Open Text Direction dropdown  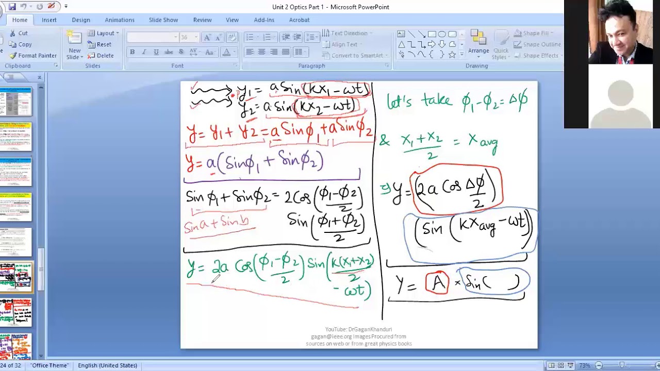click(346, 33)
